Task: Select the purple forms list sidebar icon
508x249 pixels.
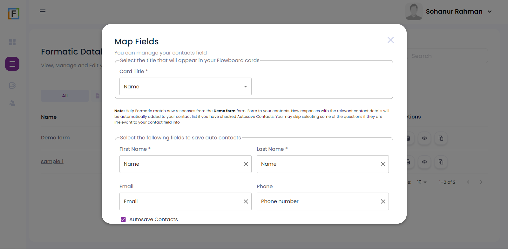Action: 12,64
